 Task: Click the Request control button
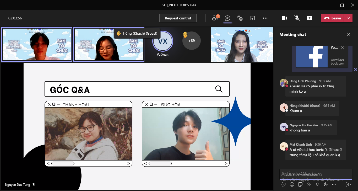click(x=178, y=18)
